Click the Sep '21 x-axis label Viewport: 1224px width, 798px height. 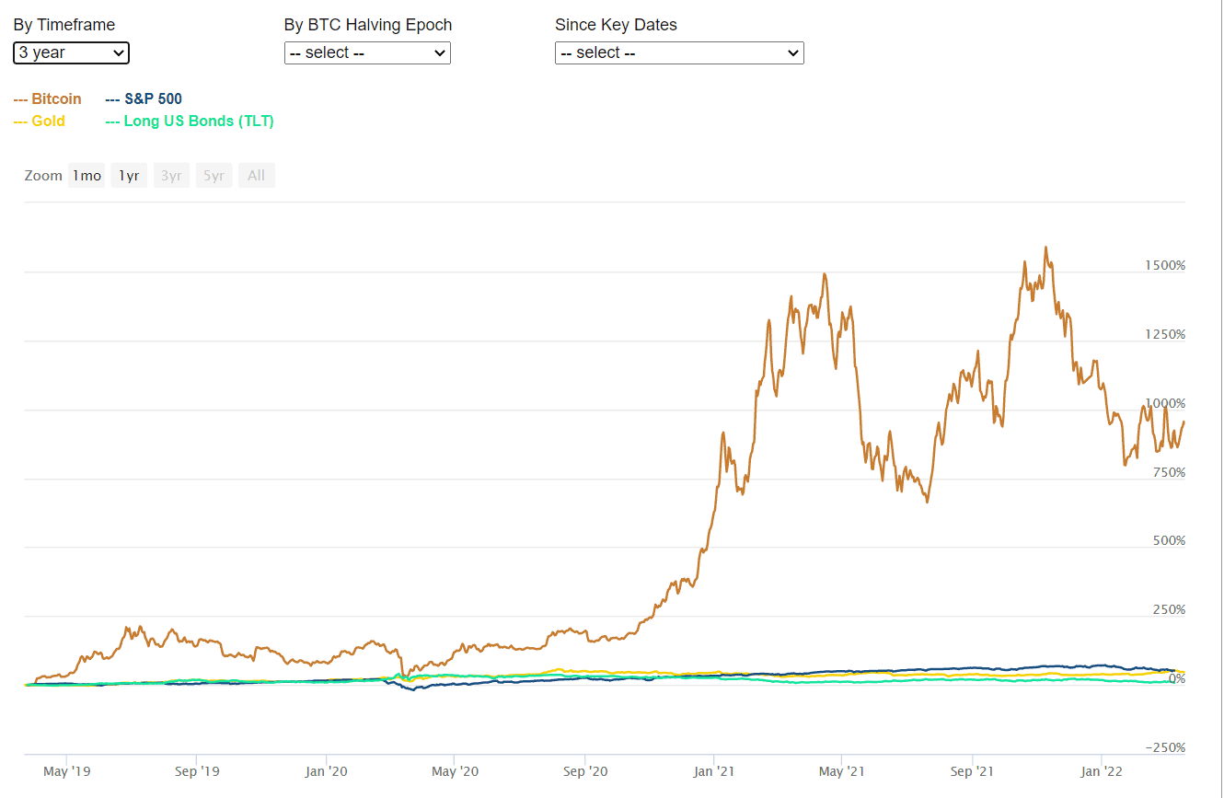[x=973, y=771]
